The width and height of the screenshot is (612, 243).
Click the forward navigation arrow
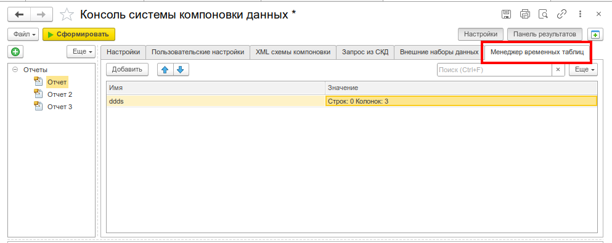click(x=42, y=15)
